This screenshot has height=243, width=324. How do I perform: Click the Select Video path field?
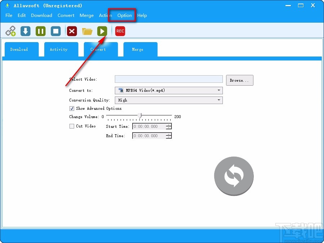pos(168,79)
